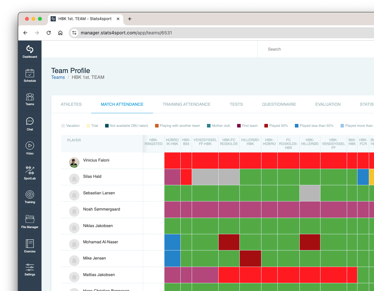
Task: Switch to Training Attendance tab
Action: [x=187, y=104]
